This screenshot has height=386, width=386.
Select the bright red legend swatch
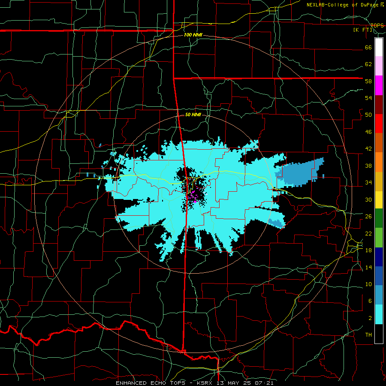379,124
